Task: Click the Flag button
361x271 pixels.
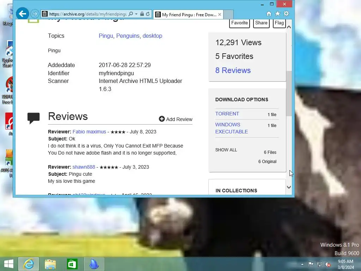Action: point(279,23)
